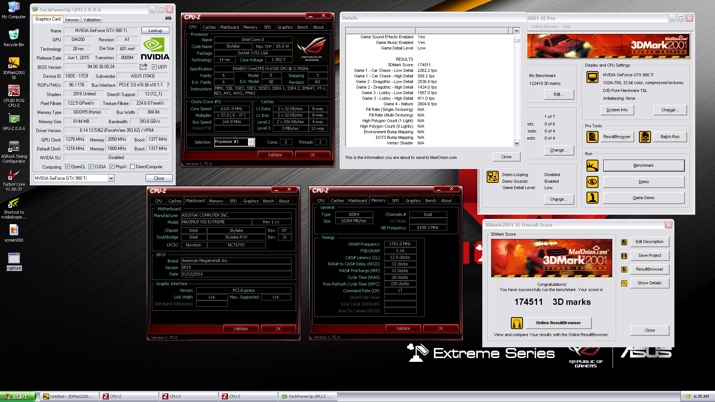Open Graphics tab in Memory CPU-Z window

(413, 201)
